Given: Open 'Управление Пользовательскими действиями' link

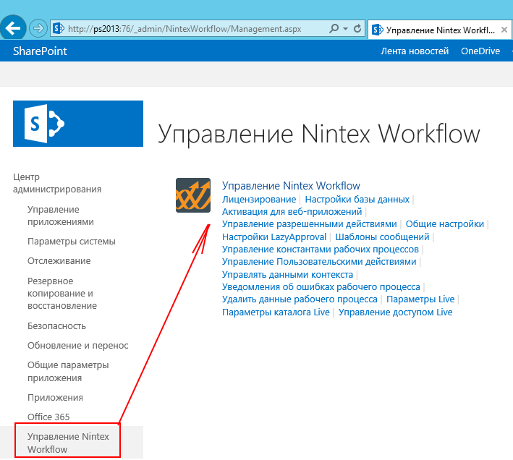Looking at the screenshot, I should [319, 262].
